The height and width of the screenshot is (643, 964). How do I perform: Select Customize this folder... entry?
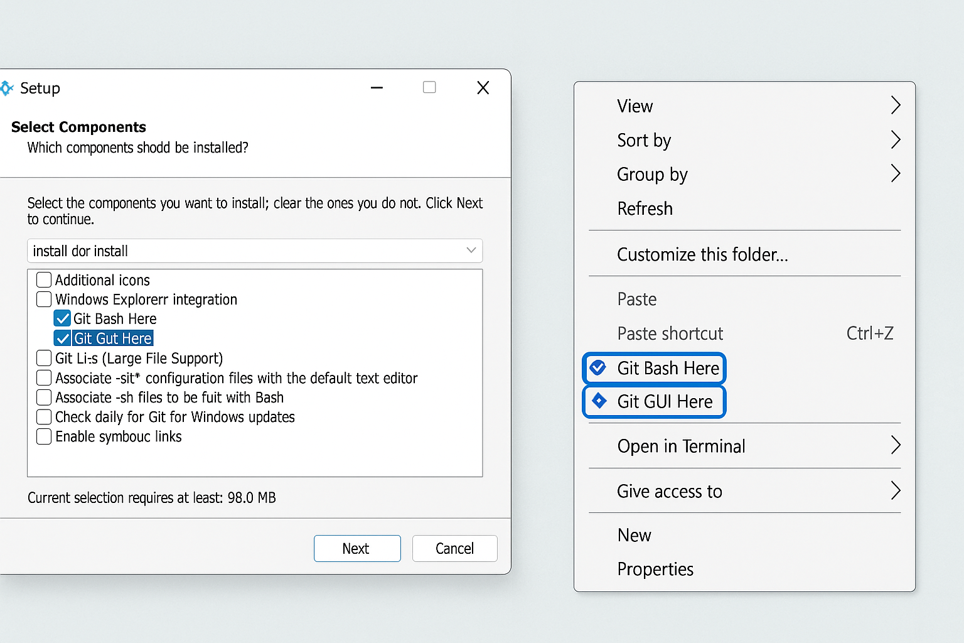tap(744, 254)
